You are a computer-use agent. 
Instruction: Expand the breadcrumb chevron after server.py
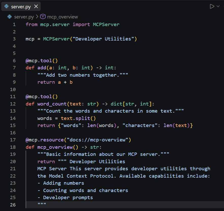[37, 17]
